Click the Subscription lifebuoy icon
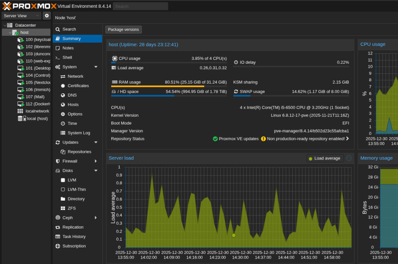Viewport: 398px width, 264px height. coord(58,246)
